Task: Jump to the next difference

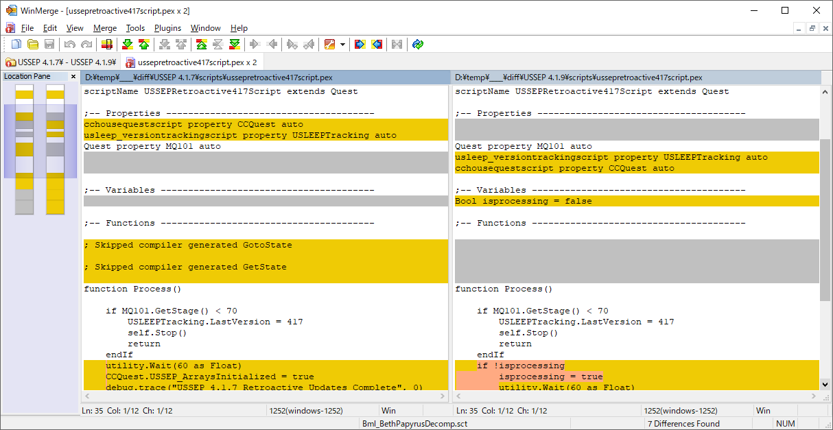Action: click(x=127, y=45)
